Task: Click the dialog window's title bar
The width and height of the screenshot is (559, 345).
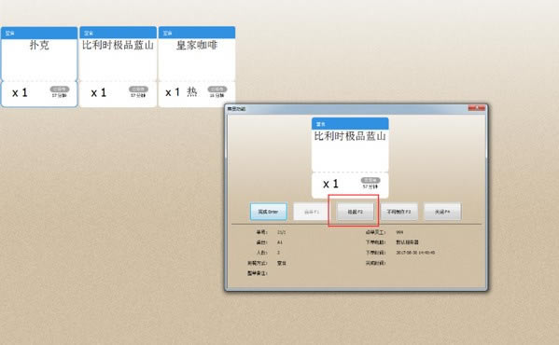Action: pos(347,108)
